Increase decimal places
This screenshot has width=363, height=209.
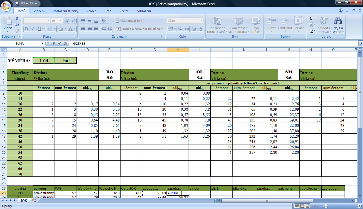tap(194, 29)
